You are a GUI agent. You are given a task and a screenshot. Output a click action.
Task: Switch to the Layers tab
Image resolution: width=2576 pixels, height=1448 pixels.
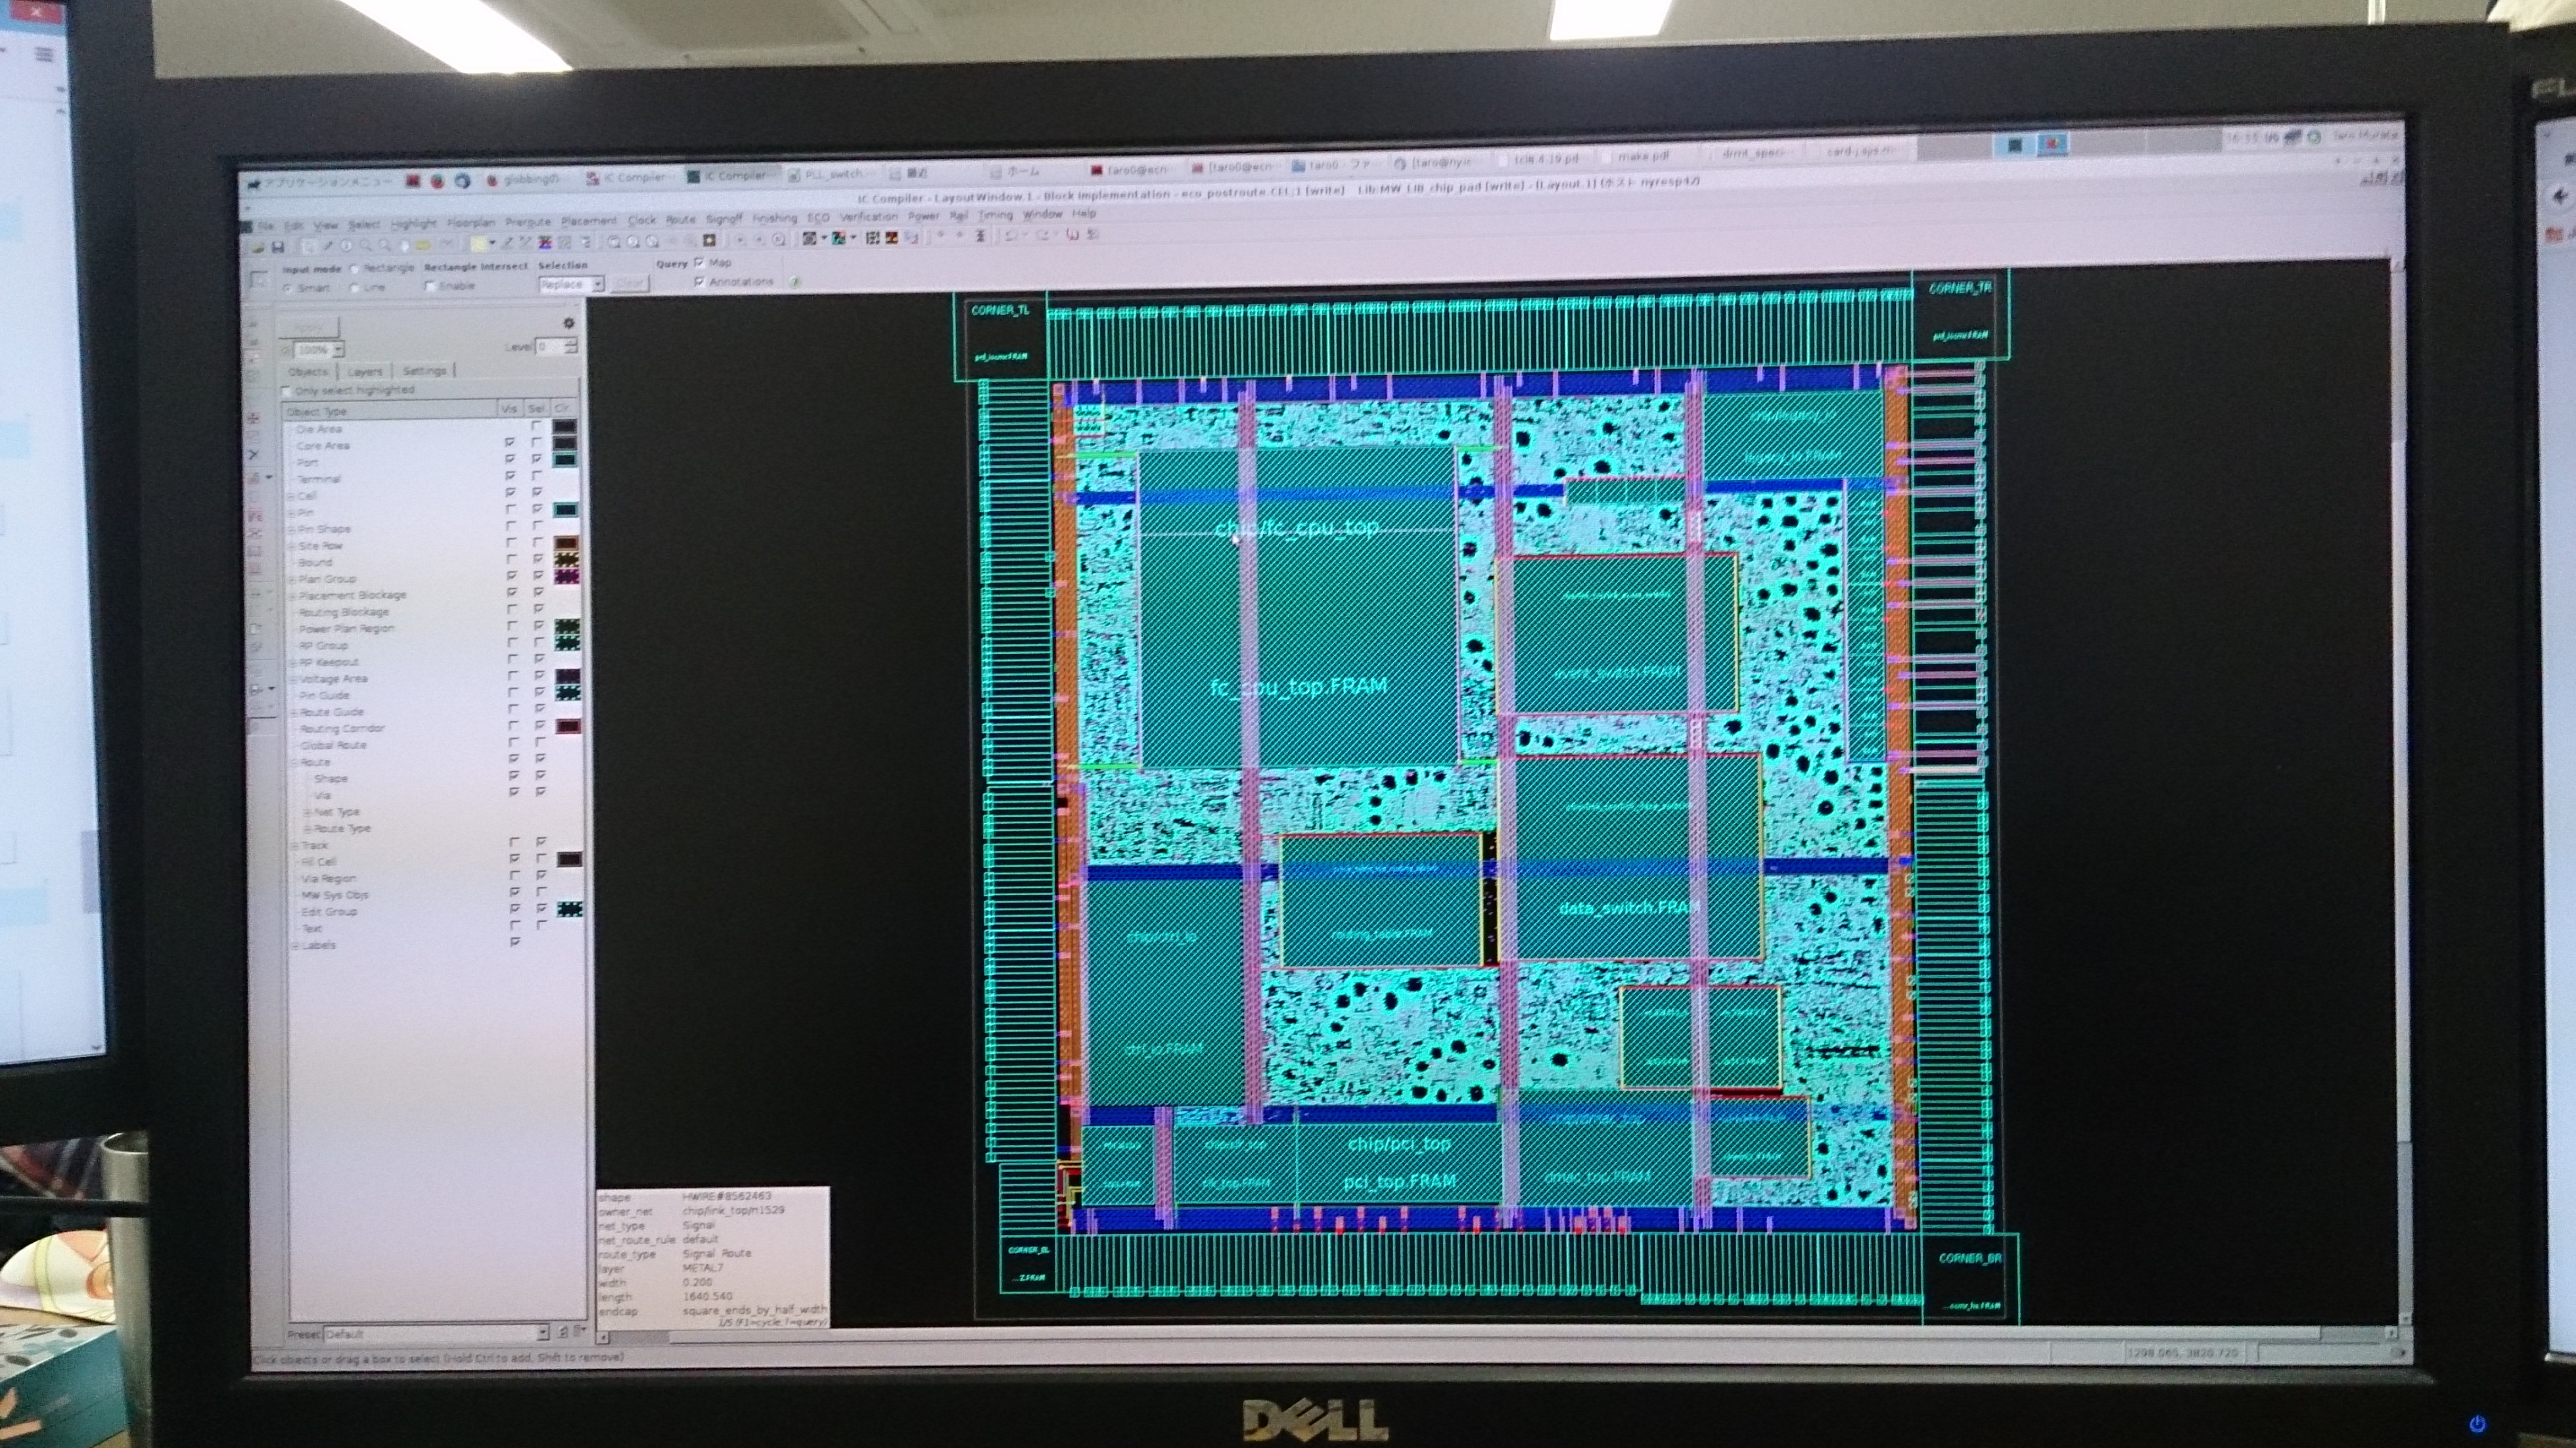click(x=364, y=371)
